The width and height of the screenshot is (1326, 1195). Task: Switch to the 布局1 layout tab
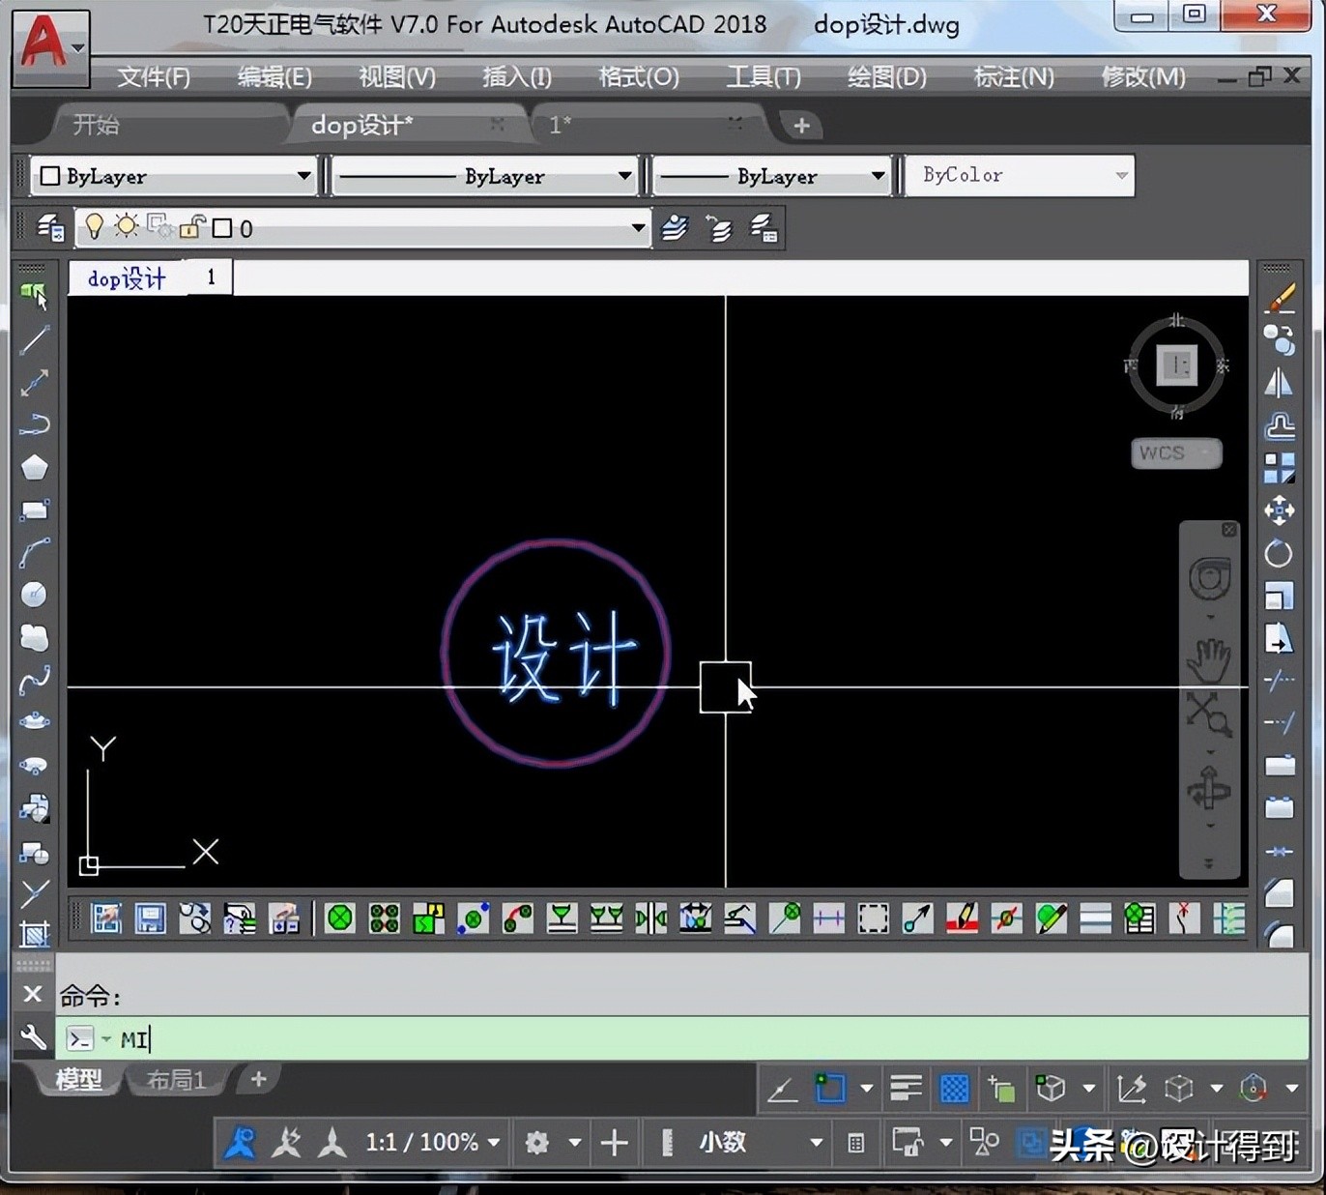[175, 1080]
